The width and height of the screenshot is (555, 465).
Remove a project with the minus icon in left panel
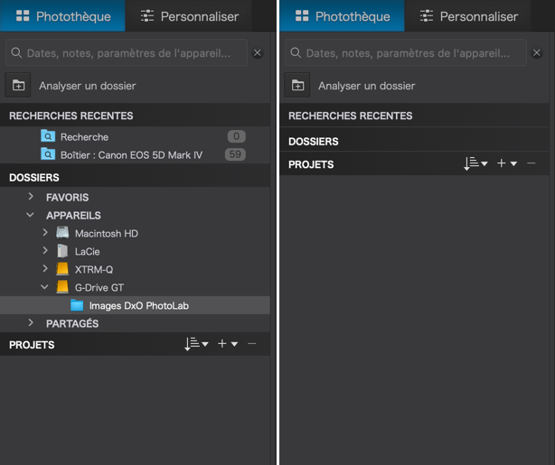tap(252, 344)
